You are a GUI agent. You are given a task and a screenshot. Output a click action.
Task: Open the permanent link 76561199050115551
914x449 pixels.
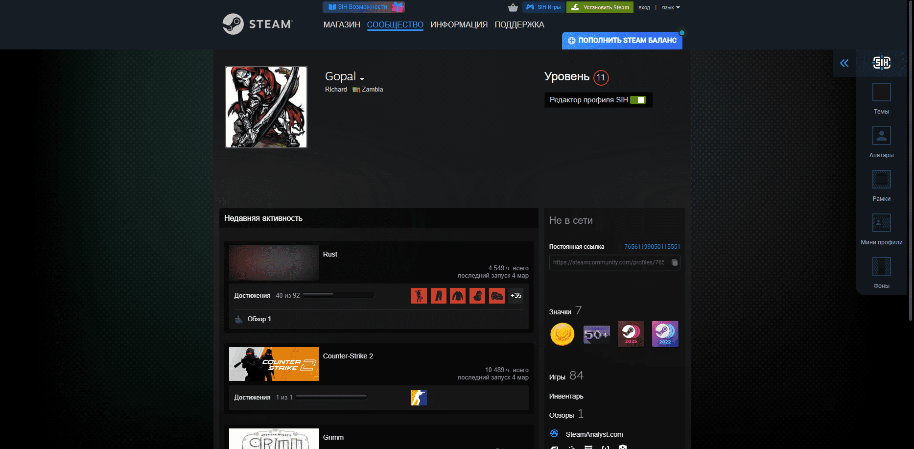[x=652, y=246]
